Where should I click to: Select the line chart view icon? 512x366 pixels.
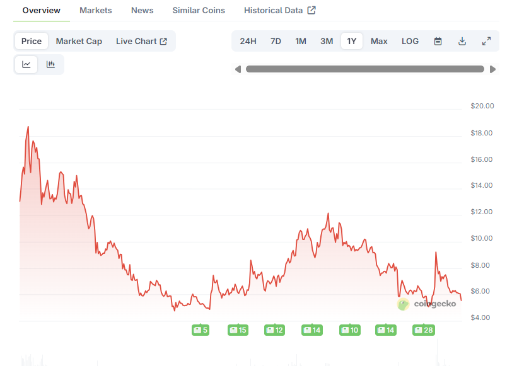point(26,64)
